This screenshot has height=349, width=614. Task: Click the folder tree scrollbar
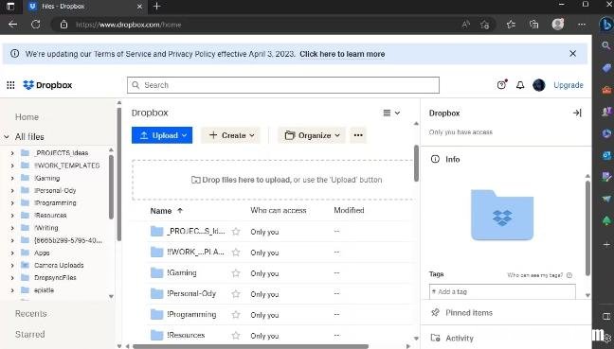point(111,187)
